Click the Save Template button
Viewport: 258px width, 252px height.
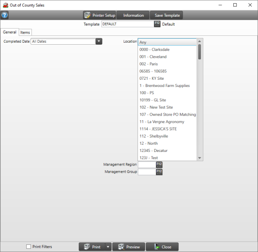pos(167,16)
